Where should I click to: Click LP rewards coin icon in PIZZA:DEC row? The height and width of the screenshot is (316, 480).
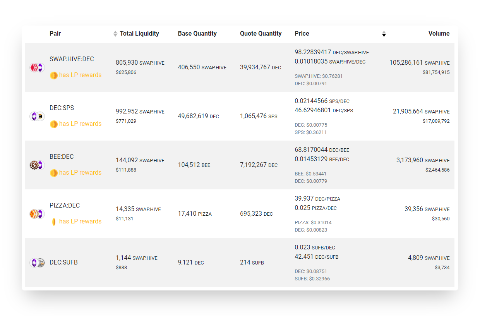[54, 222]
